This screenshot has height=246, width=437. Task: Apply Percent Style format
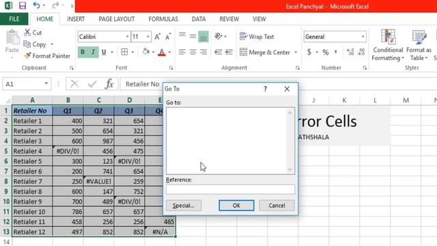[325, 52]
